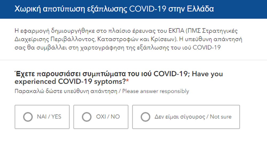Click the English text "experienced COVID-19 syptoms?"
Image resolution: width=267 pixels, height=144 pixels.
tap(70, 81)
